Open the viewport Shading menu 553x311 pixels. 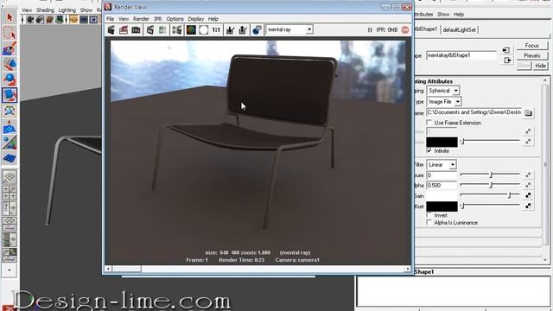point(45,10)
